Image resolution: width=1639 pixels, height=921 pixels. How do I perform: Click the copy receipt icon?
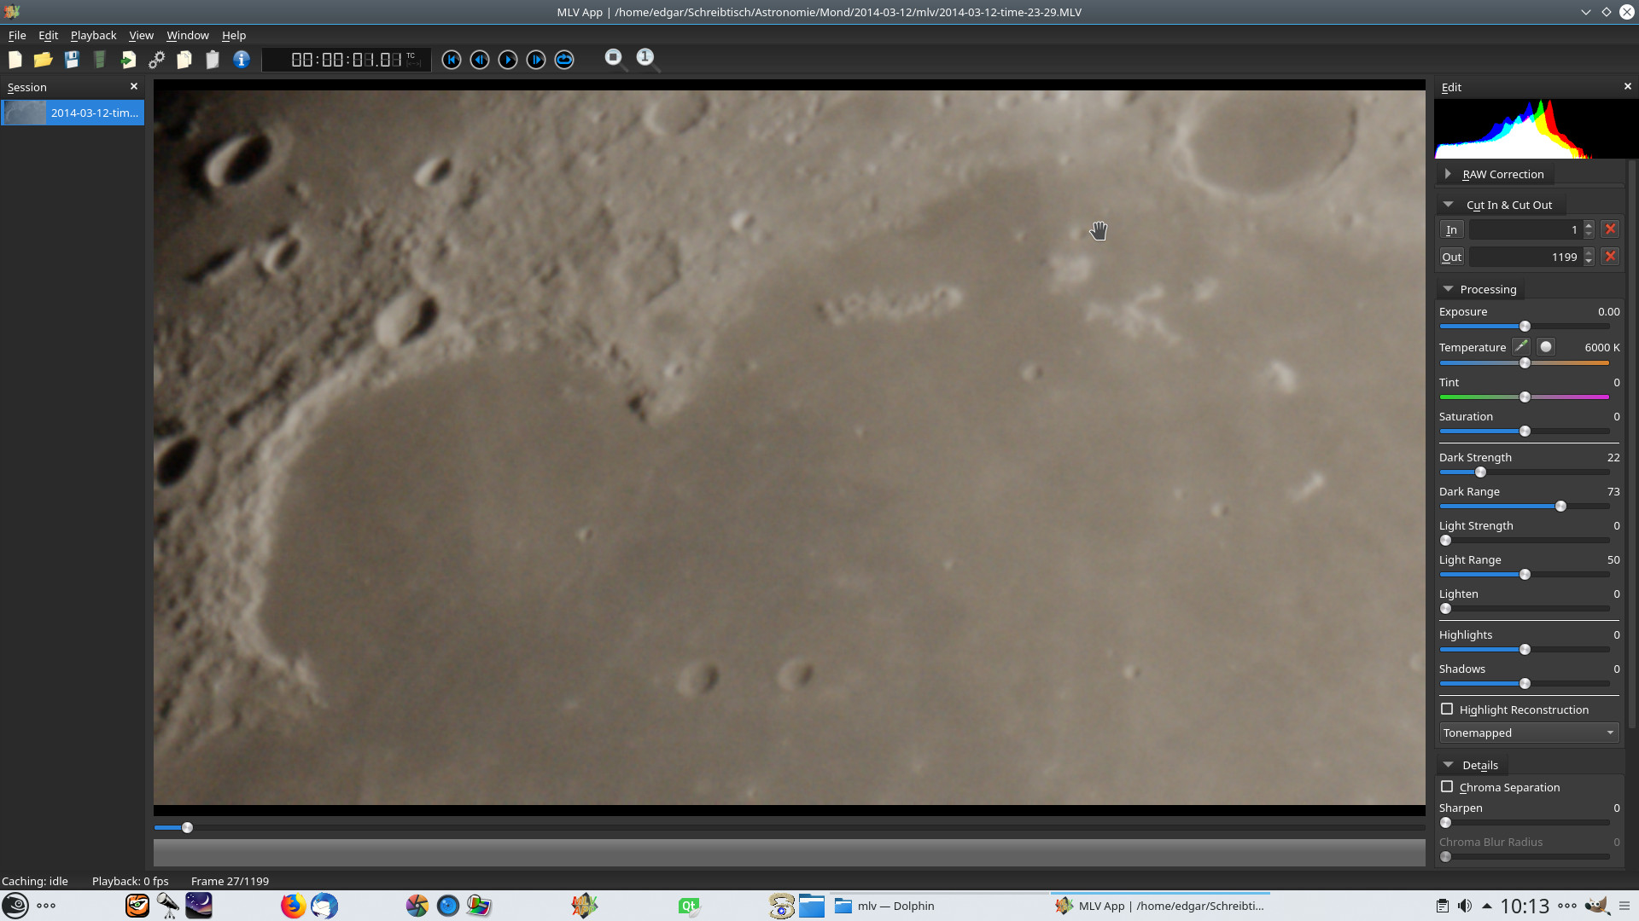tap(184, 60)
